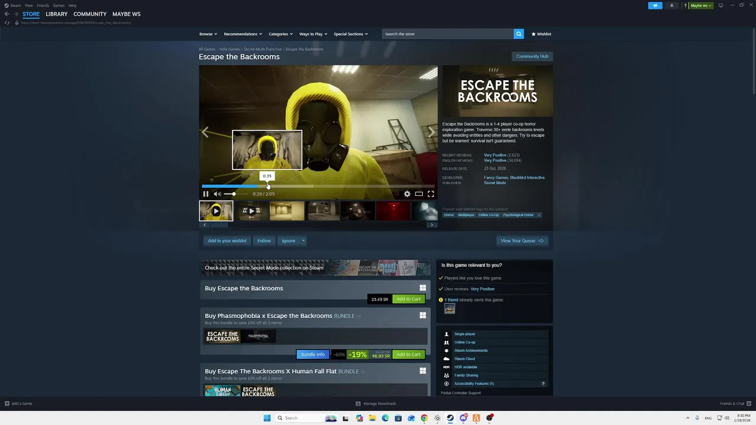The height and width of the screenshot is (425, 756).
Task: Seek on the trailer progress bar
Action: [x=318, y=186]
